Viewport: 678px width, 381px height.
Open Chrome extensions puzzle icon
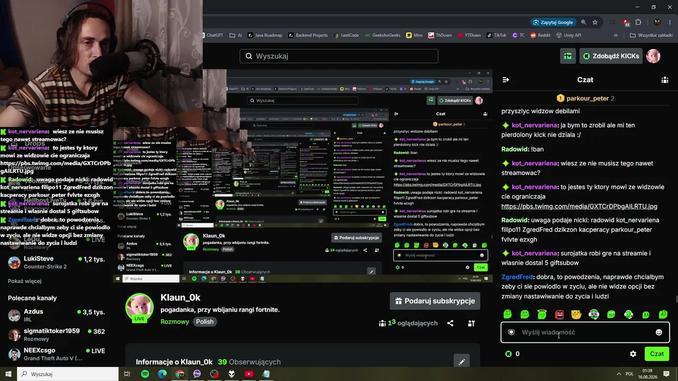tap(638, 22)
